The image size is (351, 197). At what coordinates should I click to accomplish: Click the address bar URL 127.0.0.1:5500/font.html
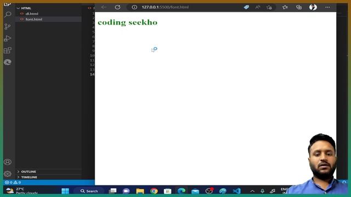tap(165, 7)
